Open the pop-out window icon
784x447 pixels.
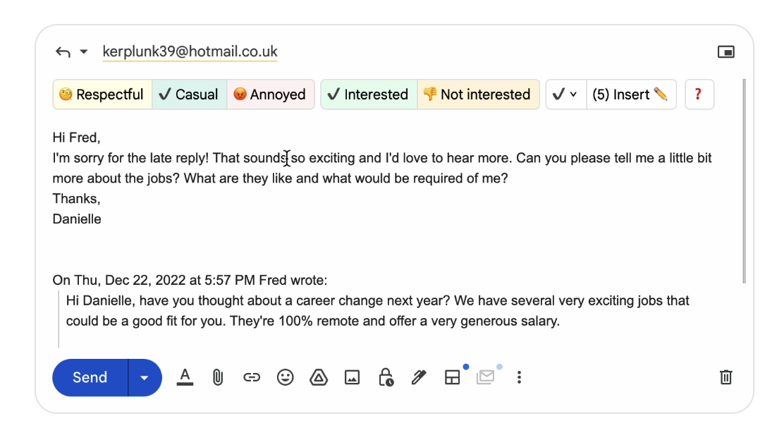click(x=725, y=51)
